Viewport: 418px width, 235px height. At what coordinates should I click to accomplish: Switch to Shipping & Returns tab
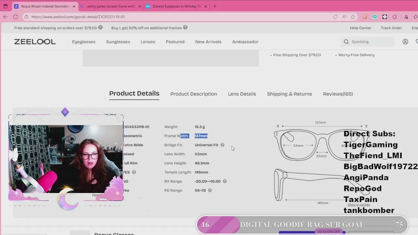(x=289, y=94)
